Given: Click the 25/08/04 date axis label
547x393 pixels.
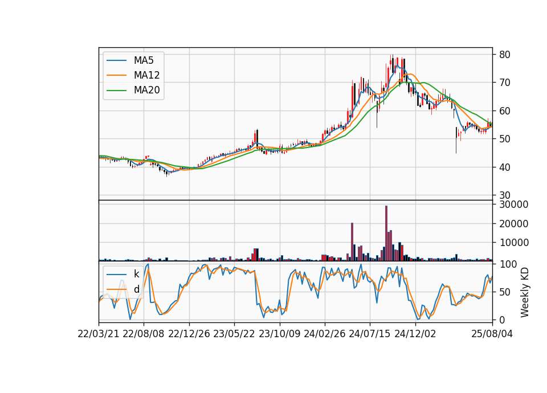Looking at the screenshot, I should coord(492,334).
